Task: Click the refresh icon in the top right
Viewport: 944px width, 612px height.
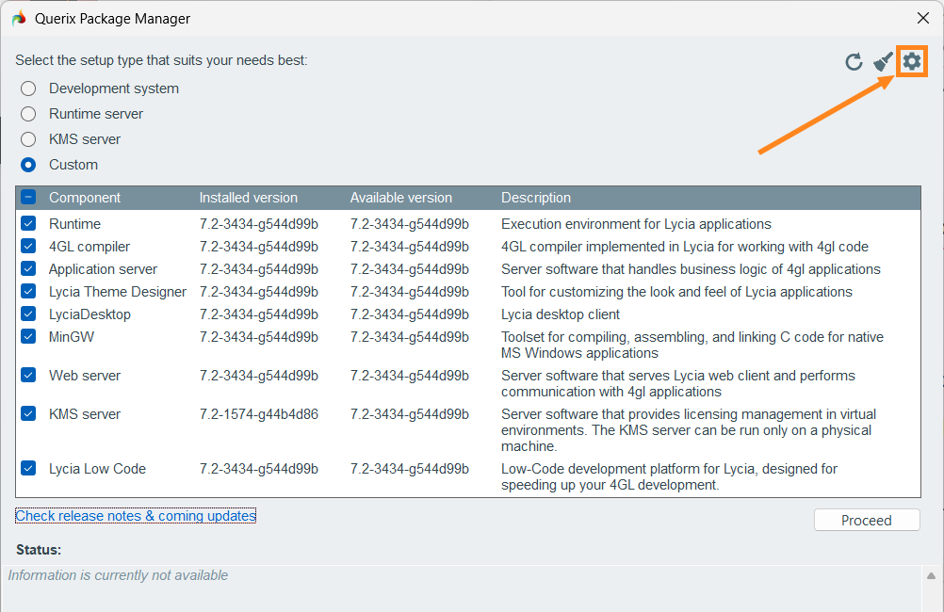Action: click(x=854, y=62)
